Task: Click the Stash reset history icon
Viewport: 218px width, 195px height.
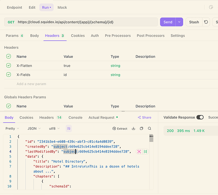Action: coord(206,22)
